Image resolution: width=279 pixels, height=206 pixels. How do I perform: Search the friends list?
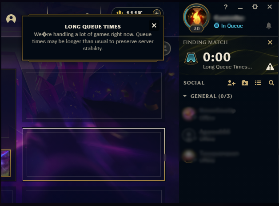click(x=271, y=83)
